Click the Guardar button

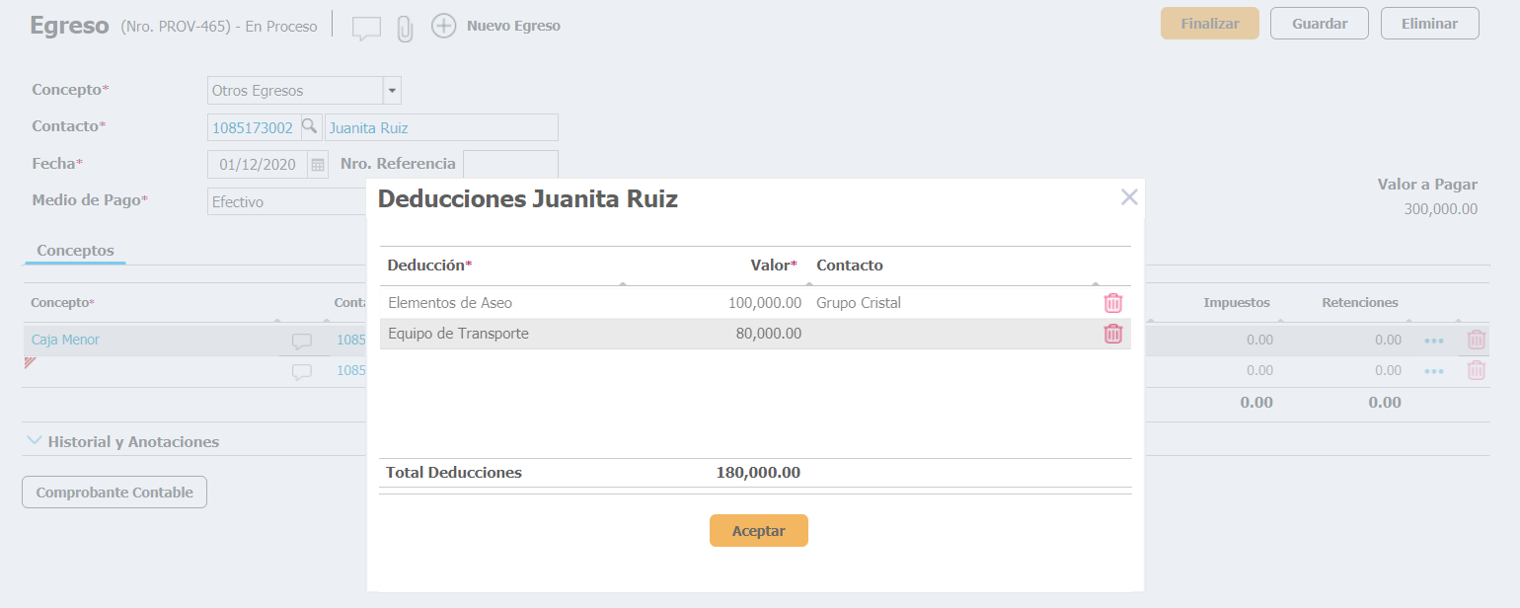tap(1319, 24)
